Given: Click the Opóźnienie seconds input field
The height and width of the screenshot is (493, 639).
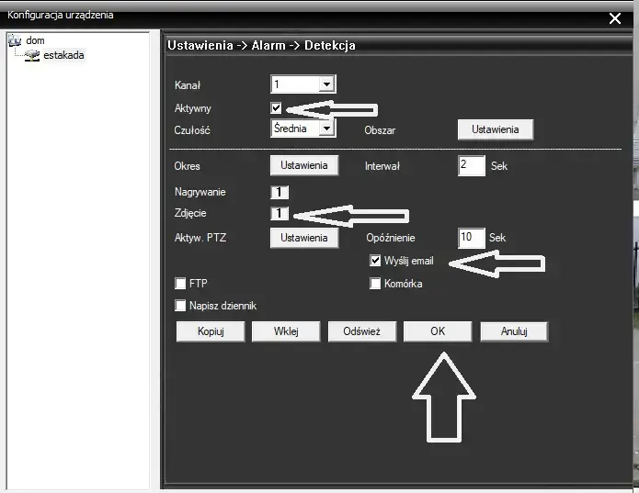Looking at the screenshot, I should (x=472, y=238).
